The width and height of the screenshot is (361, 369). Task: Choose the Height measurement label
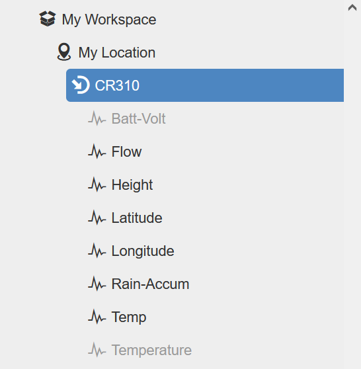click(132, 185)
